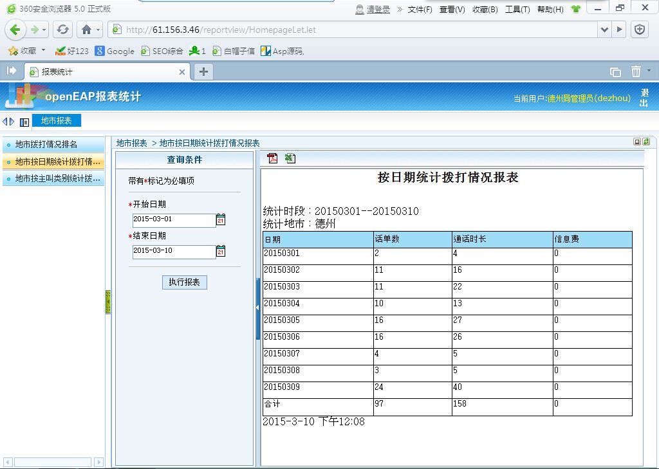This screenshot has width=659, height=469.
Task: Expand the trash icon dropdown arrow
Action: click(x=649, y=70)
